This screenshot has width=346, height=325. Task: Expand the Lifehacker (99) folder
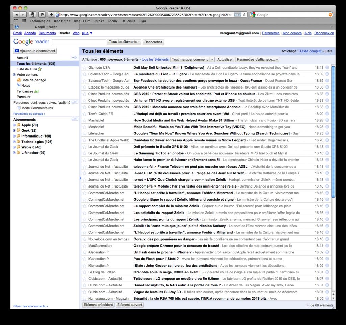click(x=14, y=152)
